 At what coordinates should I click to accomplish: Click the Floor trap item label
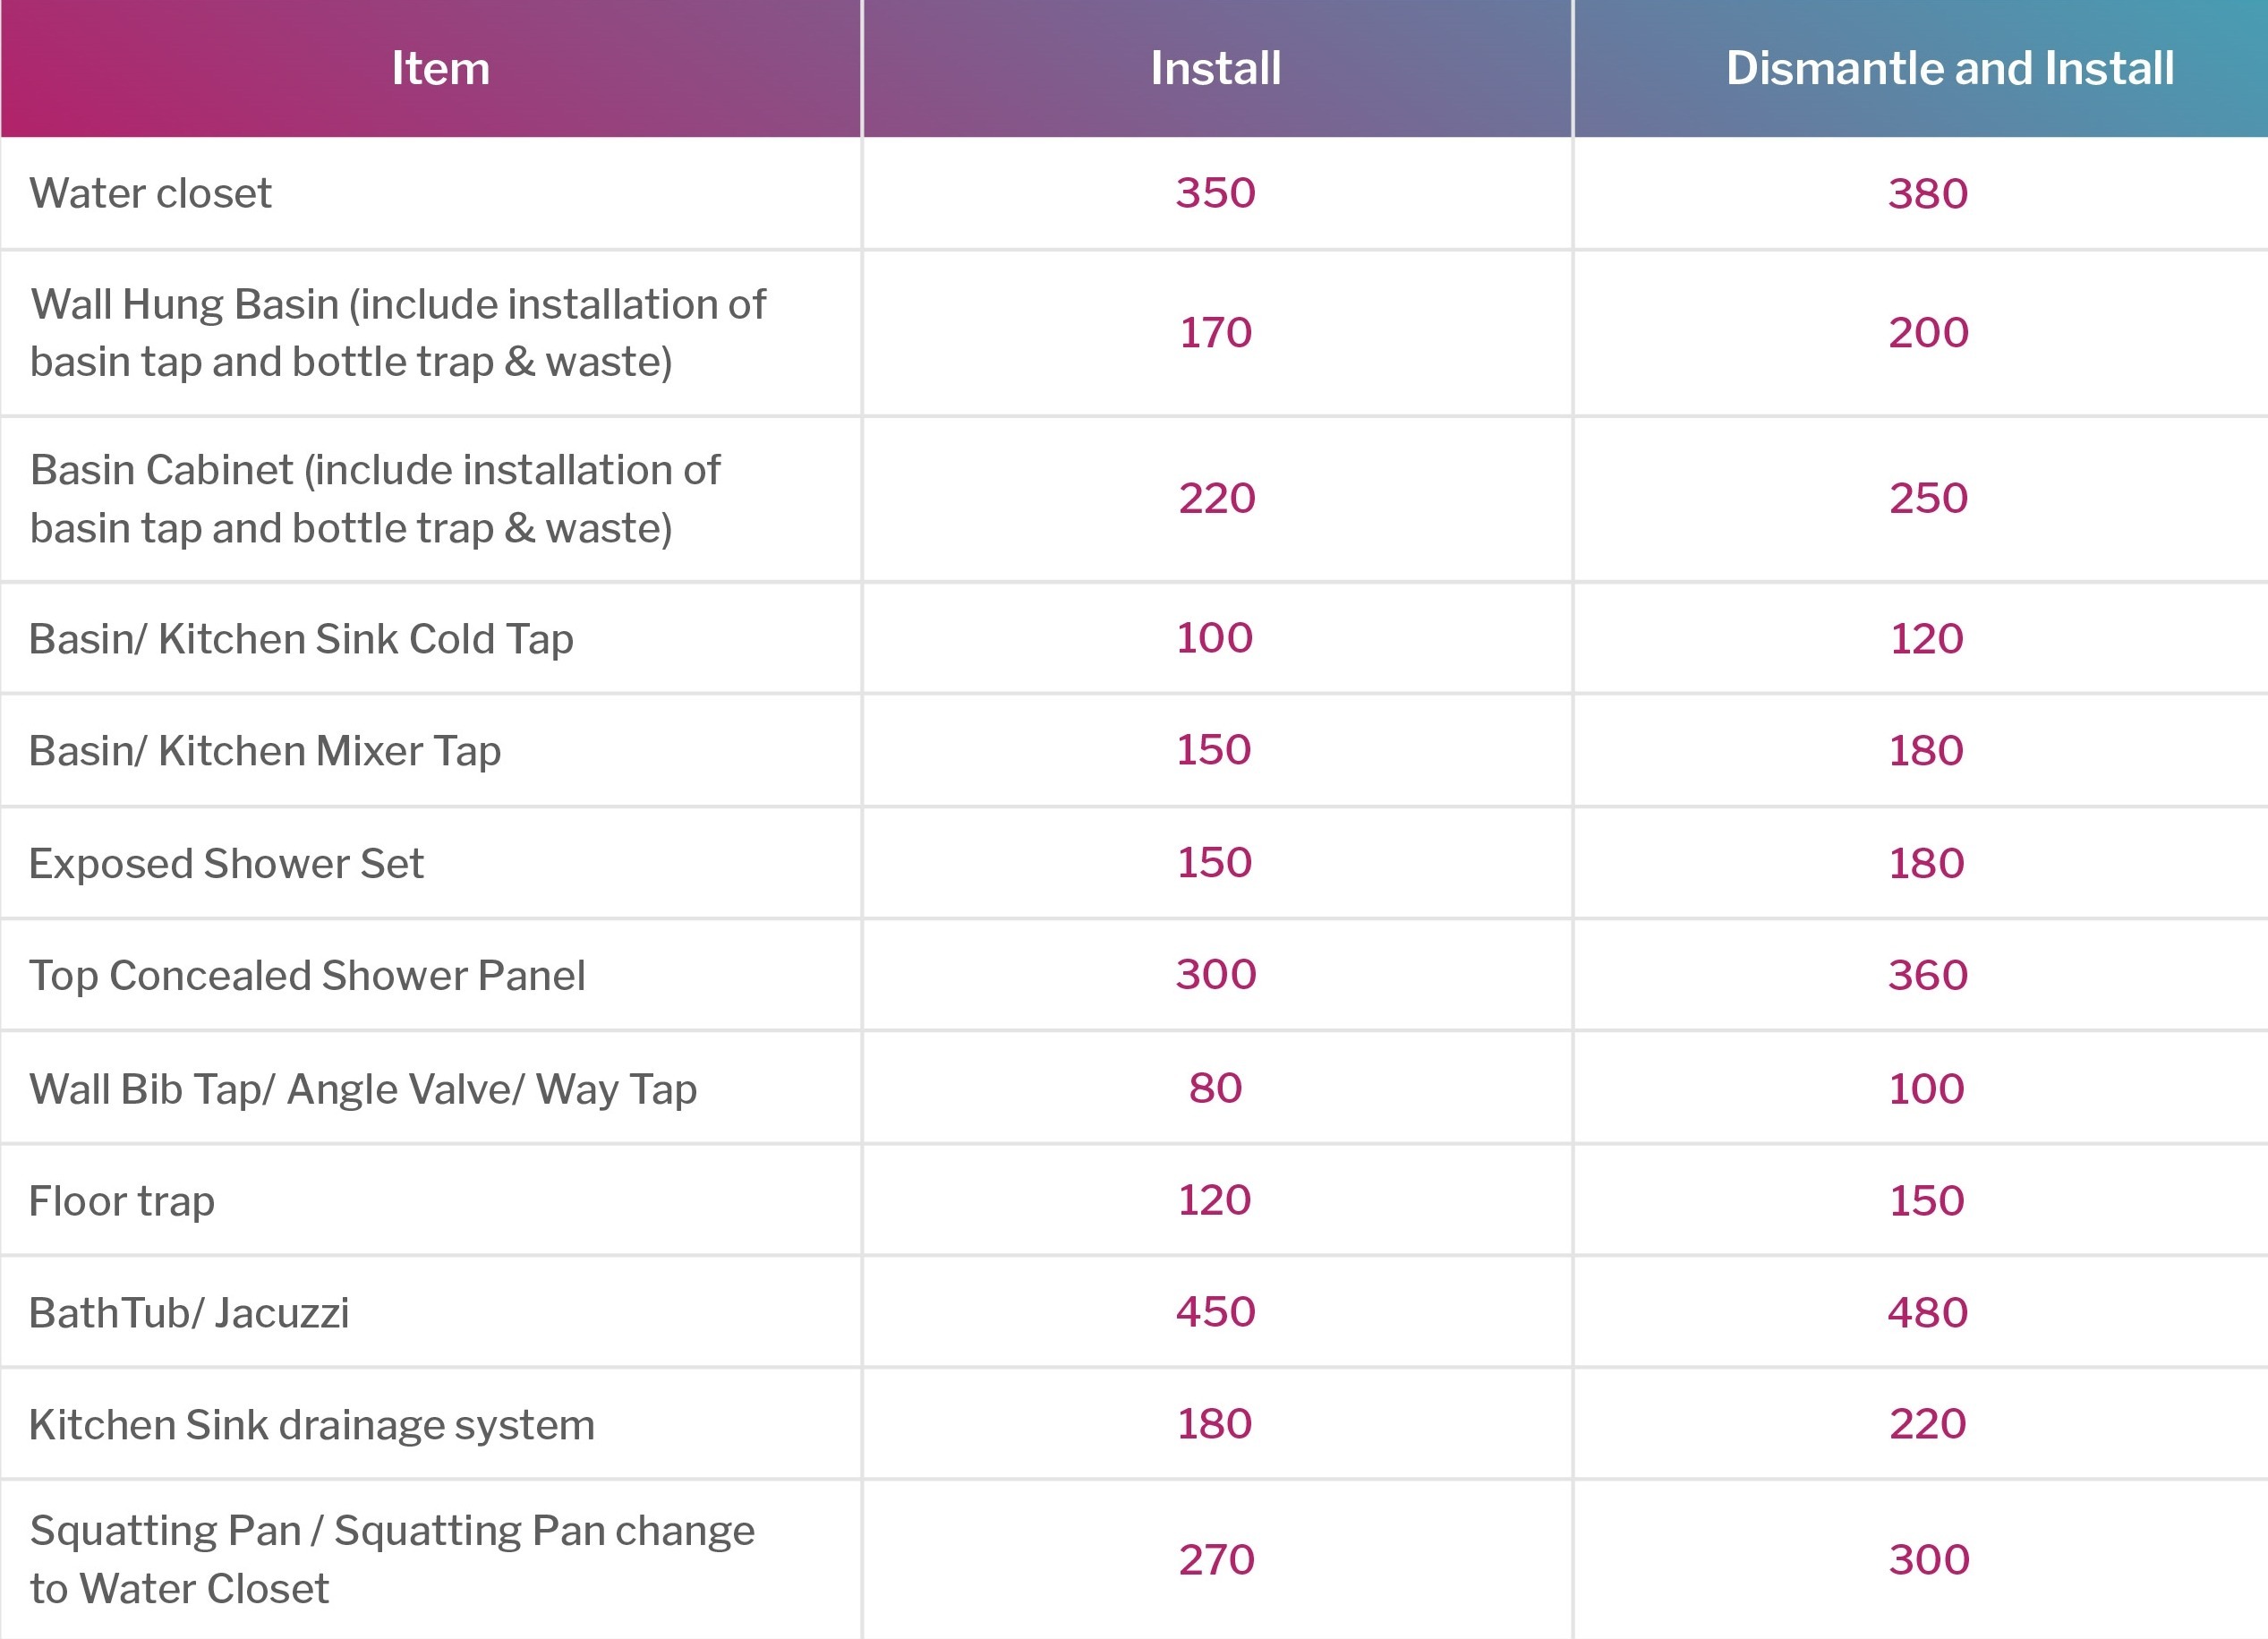click(121, 1200)
